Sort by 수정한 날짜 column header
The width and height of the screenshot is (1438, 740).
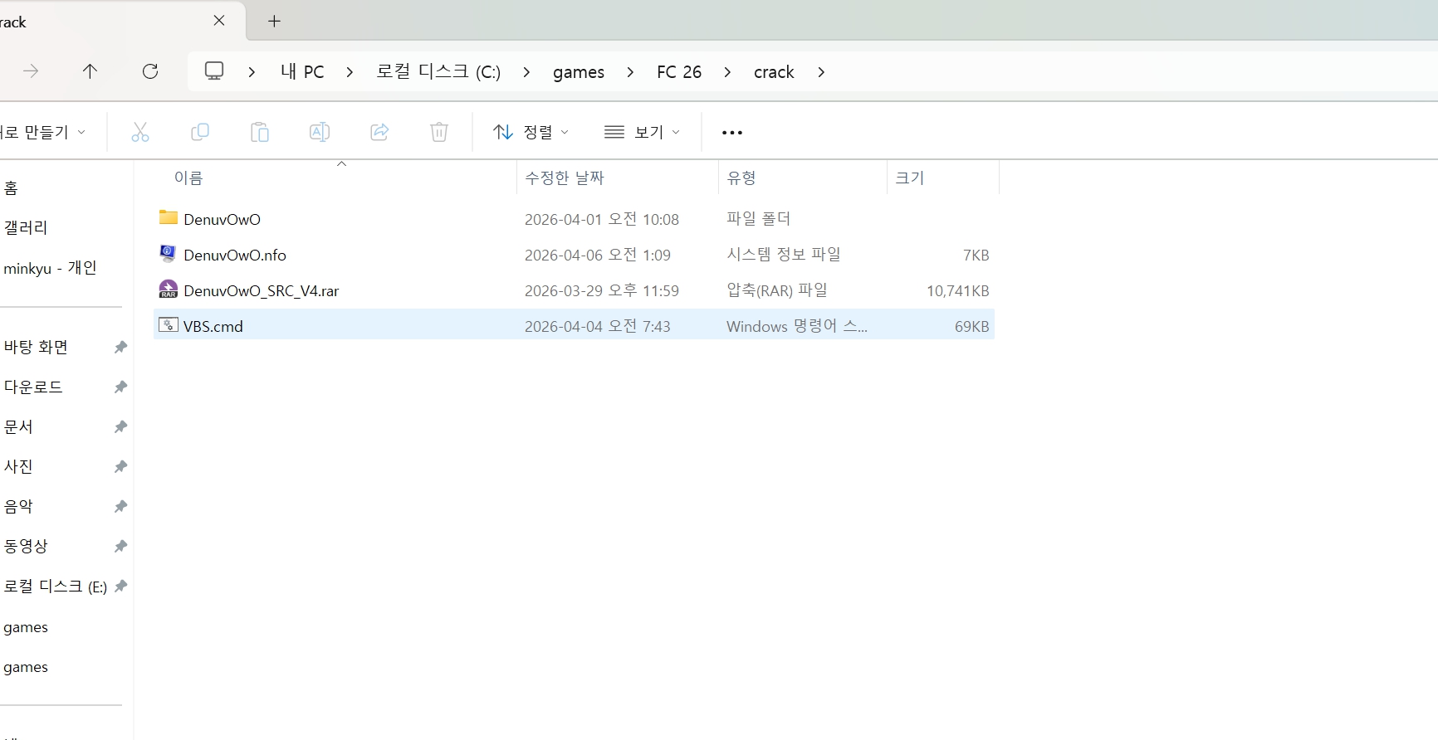pos(565,178)
